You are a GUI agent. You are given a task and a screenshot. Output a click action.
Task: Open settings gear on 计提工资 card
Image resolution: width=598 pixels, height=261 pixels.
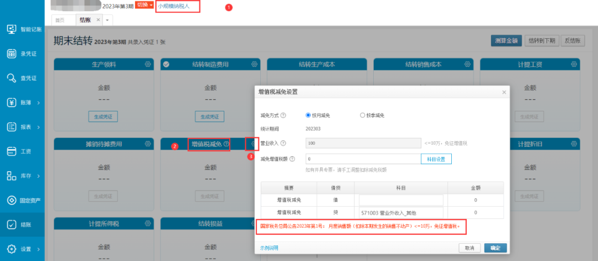tap(574, 64)
